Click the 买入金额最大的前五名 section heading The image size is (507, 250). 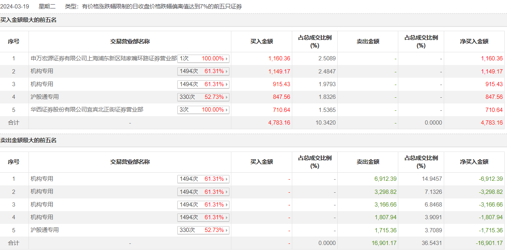pos(29,20)
